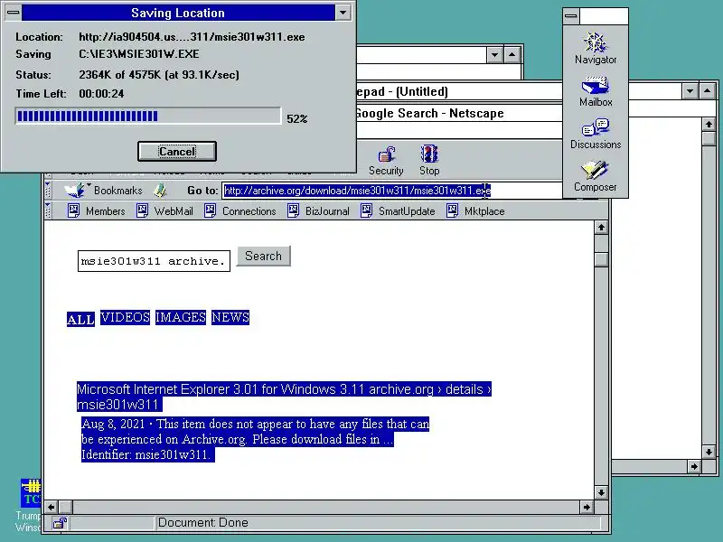Click Netscape vertical scrollbar thumb
Image resolution: width=723 pixels, height=542 pixels.
601,259
